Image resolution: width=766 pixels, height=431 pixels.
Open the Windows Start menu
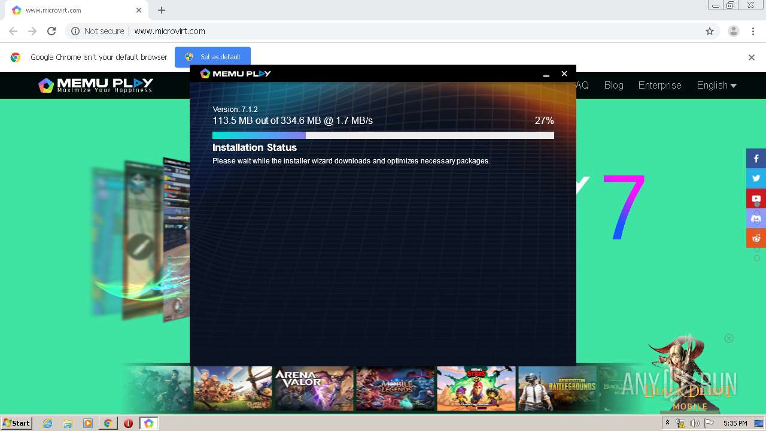[x=16, y=423]
